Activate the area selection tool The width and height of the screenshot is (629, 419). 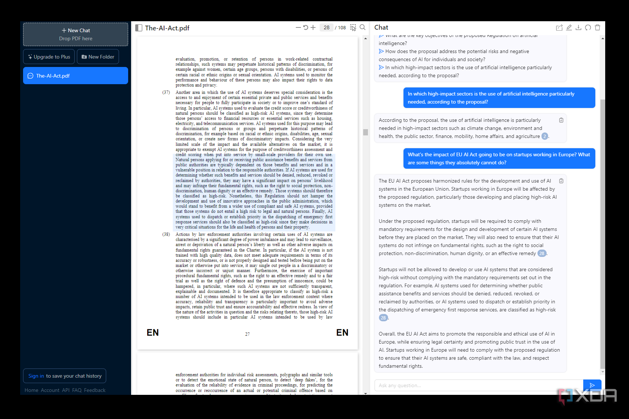pos(353,28)
